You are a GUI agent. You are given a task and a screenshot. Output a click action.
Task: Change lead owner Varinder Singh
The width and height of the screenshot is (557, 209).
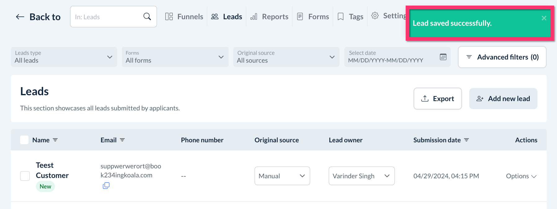tap(361, 176)
